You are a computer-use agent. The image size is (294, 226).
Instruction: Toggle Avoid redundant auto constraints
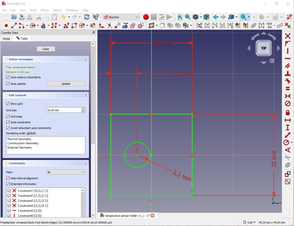tap(8, 128)
